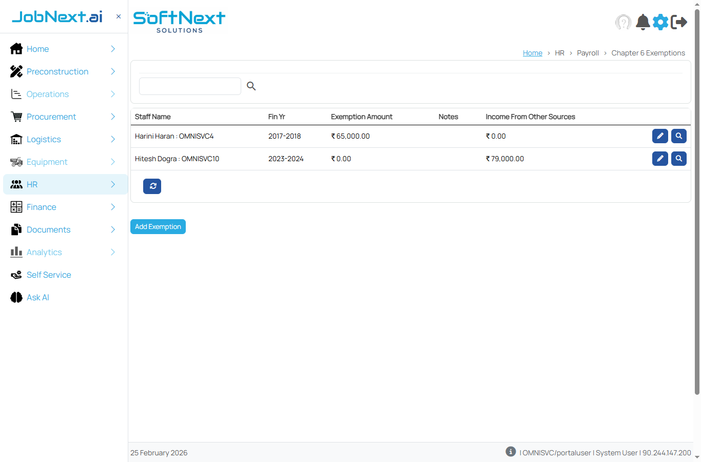Close the sidebar with the X button

pyautogui.click(x=119, y=16)
